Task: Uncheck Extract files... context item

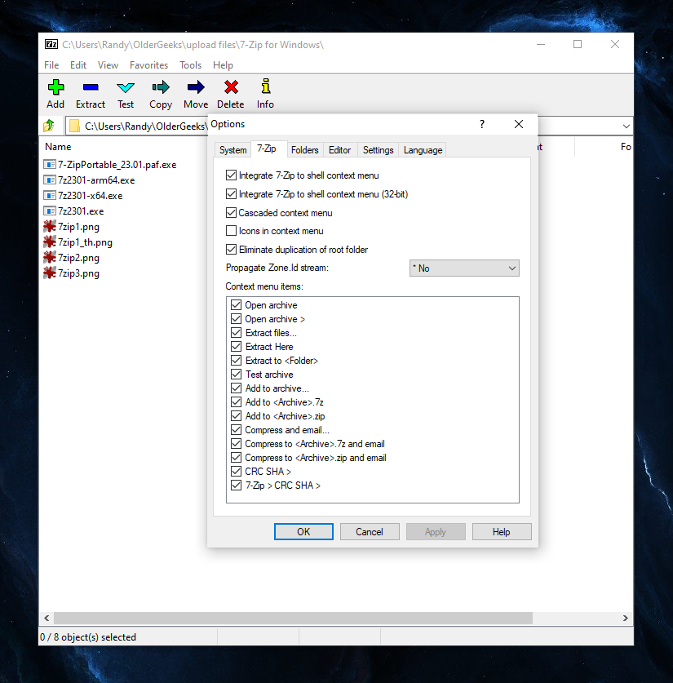Action: (236, 333)
